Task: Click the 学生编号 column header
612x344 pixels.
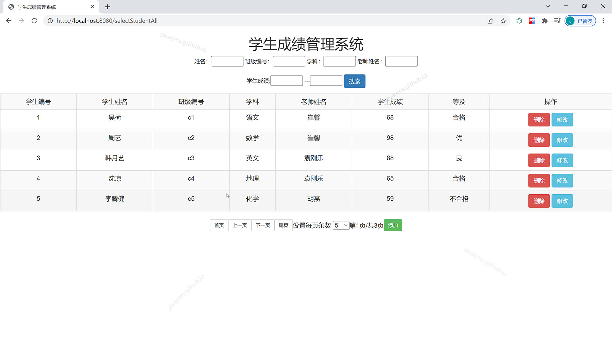Action: pyautogui.click(x=38, y=102)
